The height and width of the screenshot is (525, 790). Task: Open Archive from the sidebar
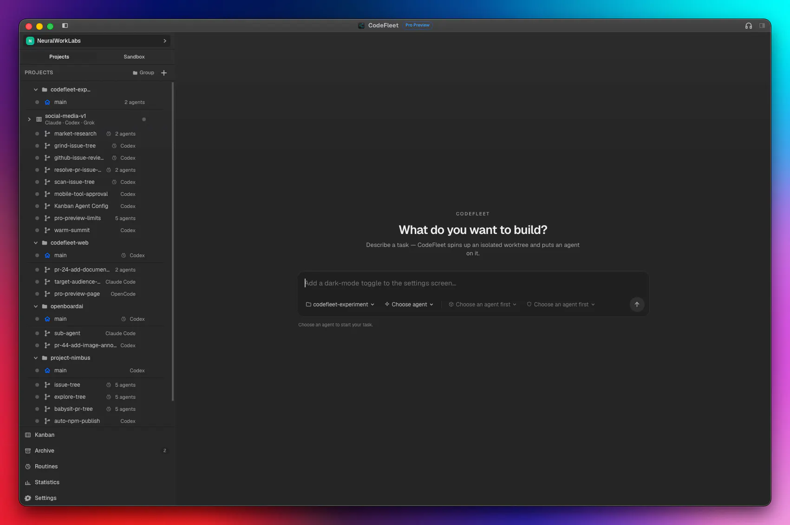(96, 451)
